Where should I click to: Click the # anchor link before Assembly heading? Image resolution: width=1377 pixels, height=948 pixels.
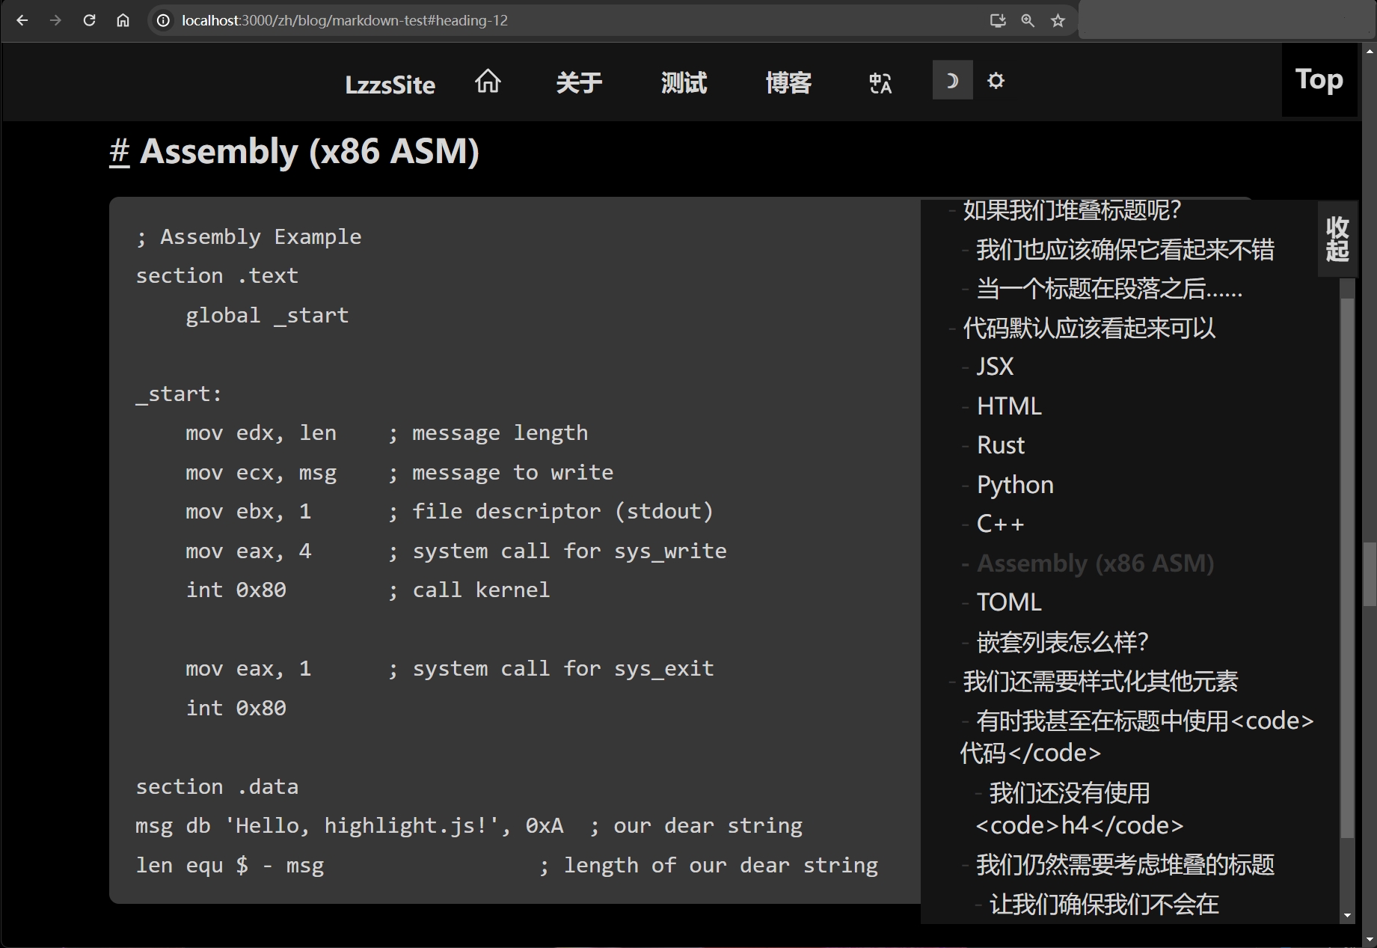tap(120, 151)
